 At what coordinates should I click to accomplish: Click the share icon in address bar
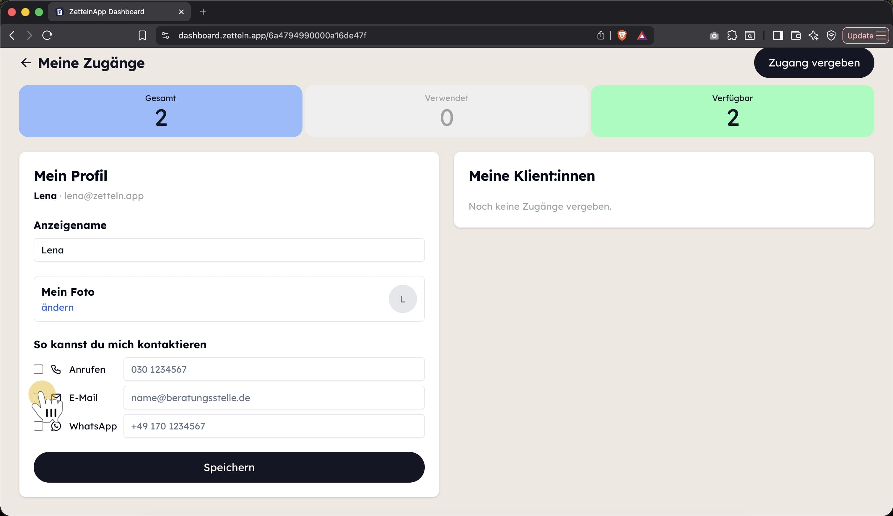pos(601,35)
